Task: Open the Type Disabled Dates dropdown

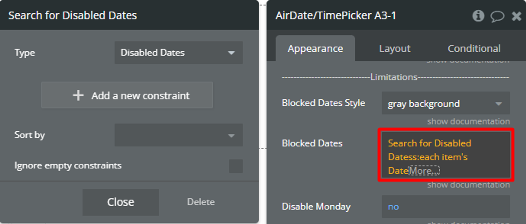Action: tap(179, 53)
